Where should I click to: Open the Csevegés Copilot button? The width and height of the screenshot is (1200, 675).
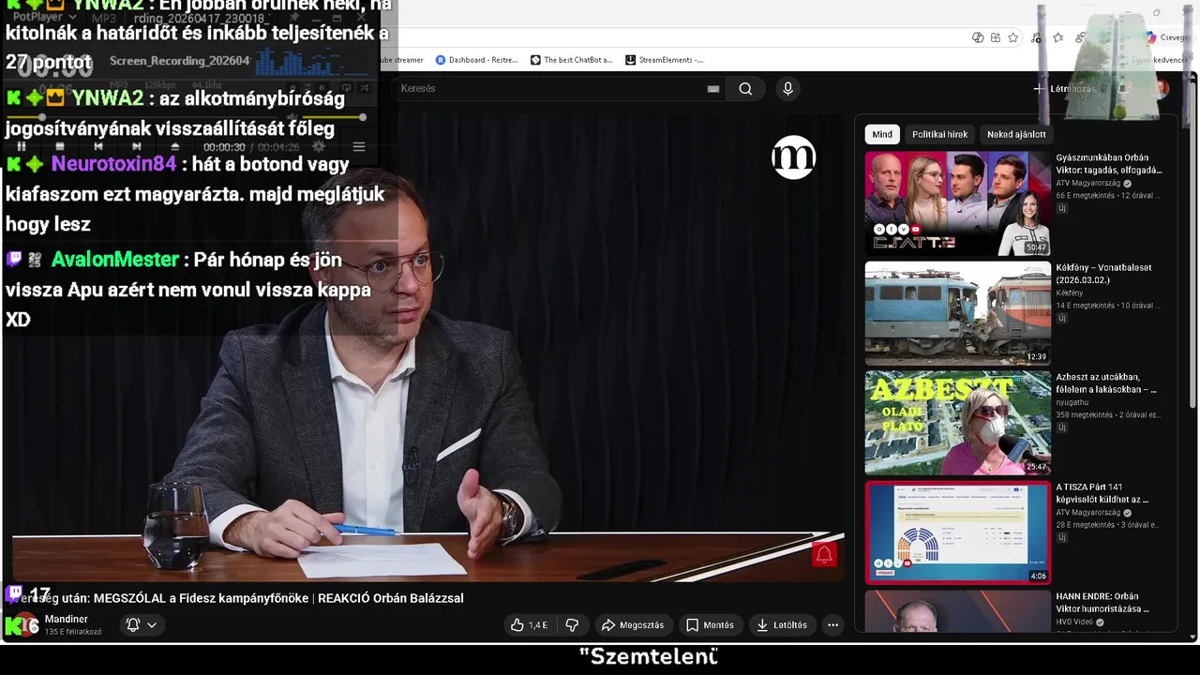click(x=1168, y=37)
